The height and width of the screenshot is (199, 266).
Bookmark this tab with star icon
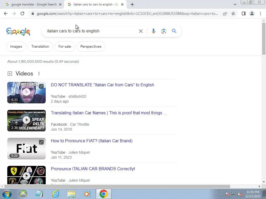coord(233,13)
